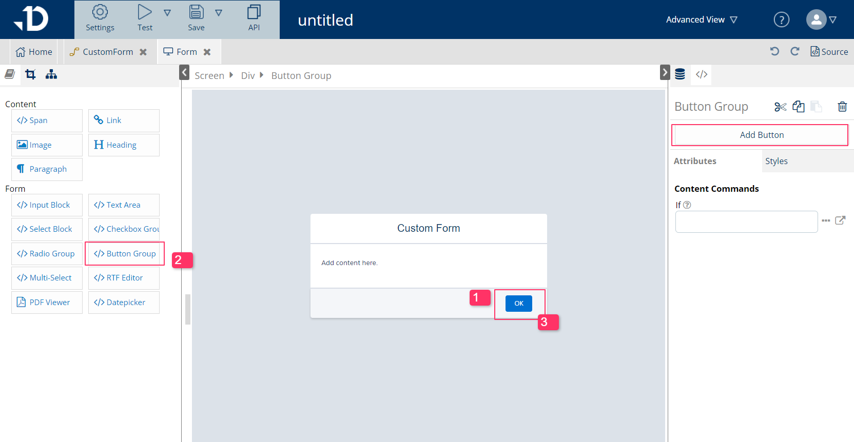Redo the last change

click(795, 51)
